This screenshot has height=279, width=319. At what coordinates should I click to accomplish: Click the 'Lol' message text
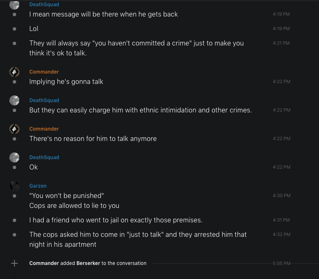[34, 29]
